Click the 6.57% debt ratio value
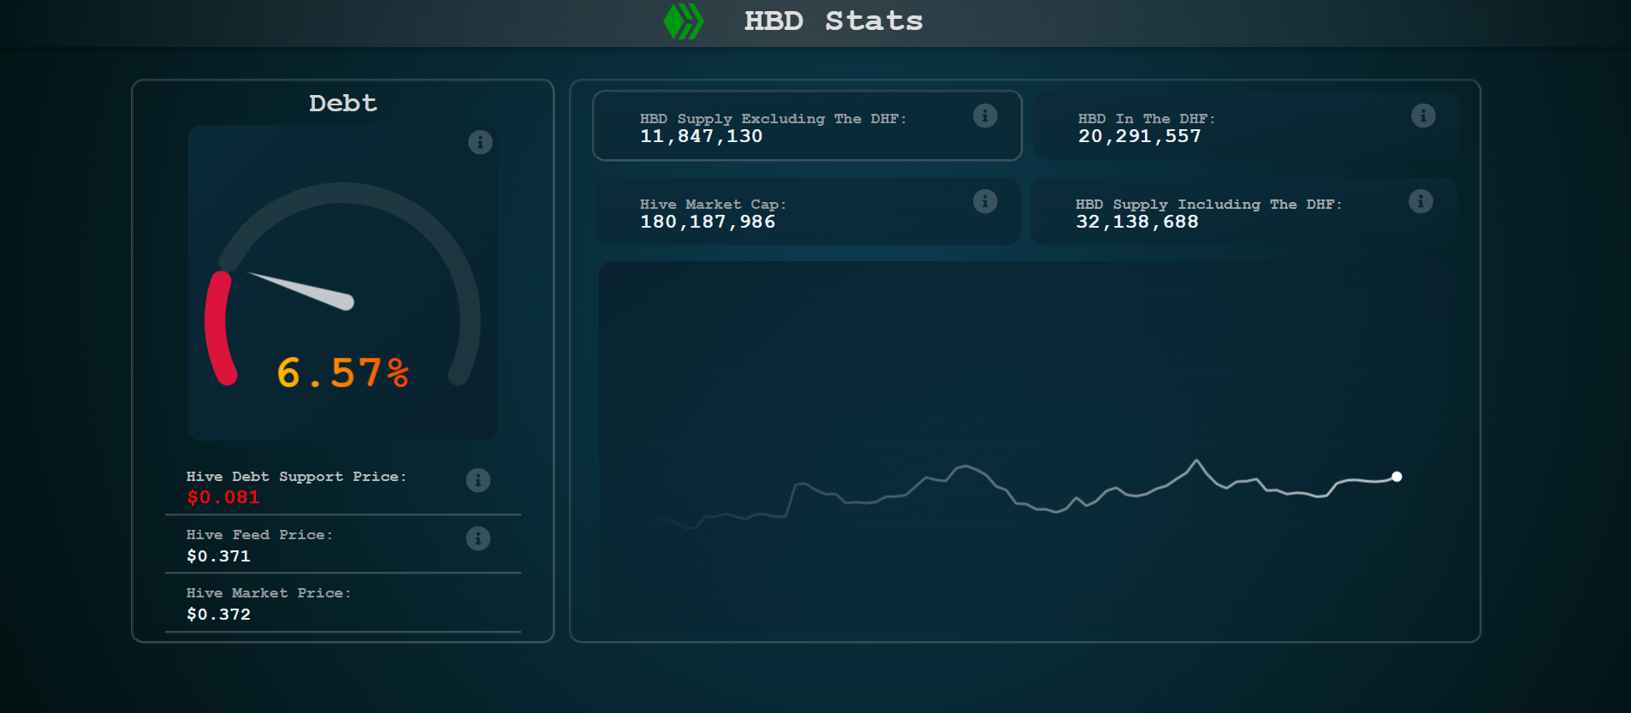The image size is (1631, 713). [343, 373]
